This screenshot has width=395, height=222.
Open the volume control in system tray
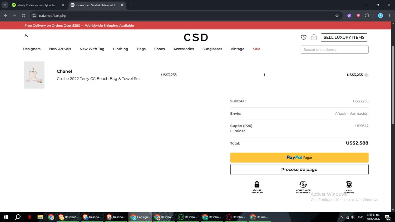tap(353, 217)
